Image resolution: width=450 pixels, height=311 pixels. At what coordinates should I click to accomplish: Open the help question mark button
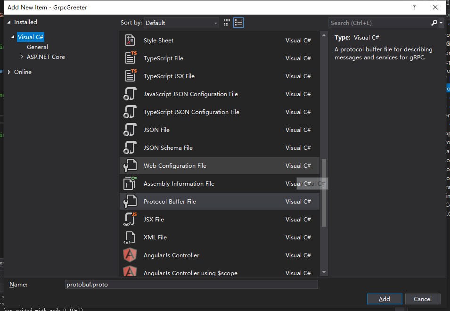[x=414, y=7]
